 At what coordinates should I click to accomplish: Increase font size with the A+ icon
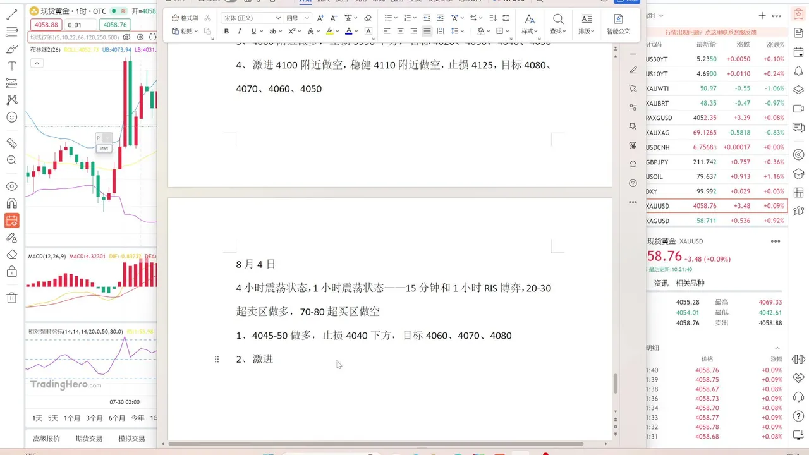coord(321,18)
